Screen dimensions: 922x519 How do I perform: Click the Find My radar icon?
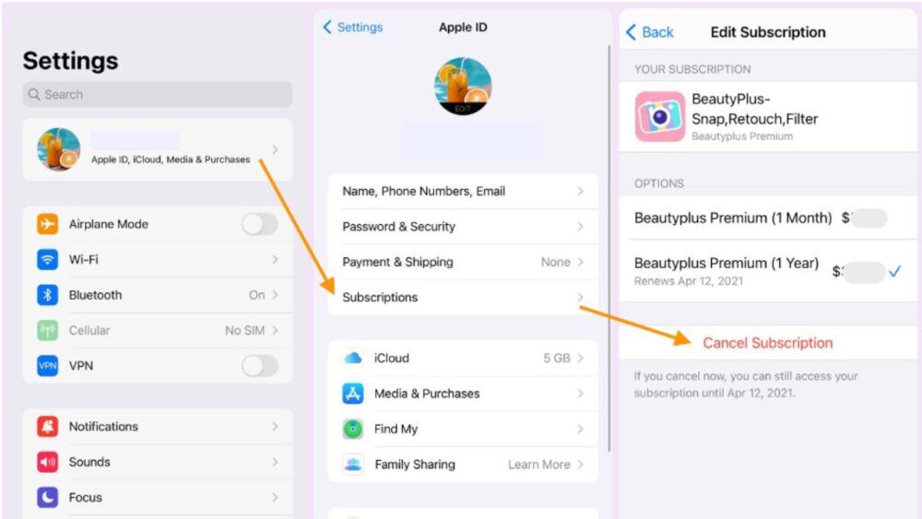(353, 429)
